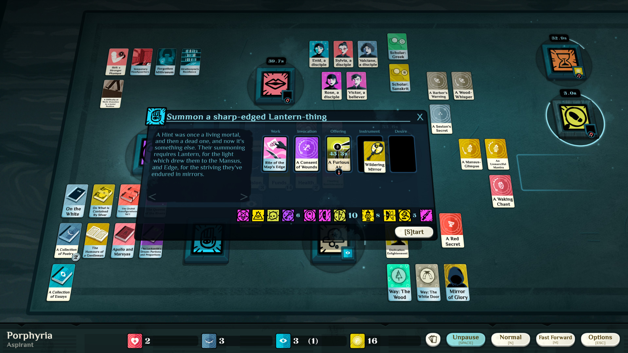Select the Way: The Wood card icon

click(398, 282)
